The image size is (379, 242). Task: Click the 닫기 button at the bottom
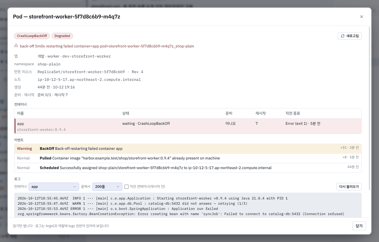[359, 226]
